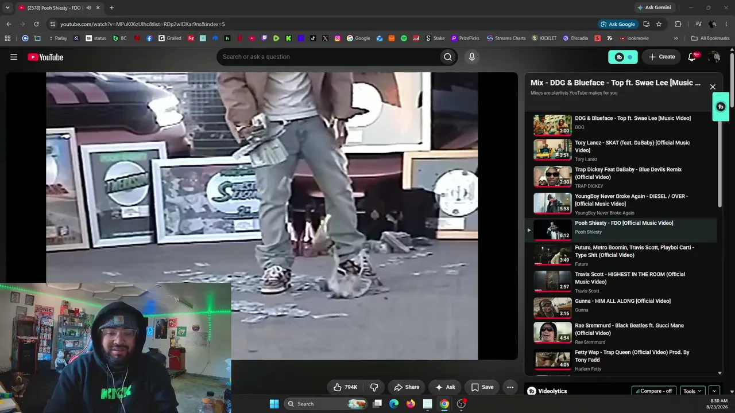Open the Chrome tab search dropdown
This screenshot has height=413, width=735.
click(7, 8)
